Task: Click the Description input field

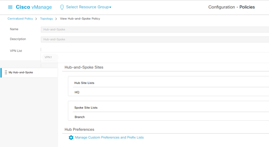Action: [x=155, y=39]
